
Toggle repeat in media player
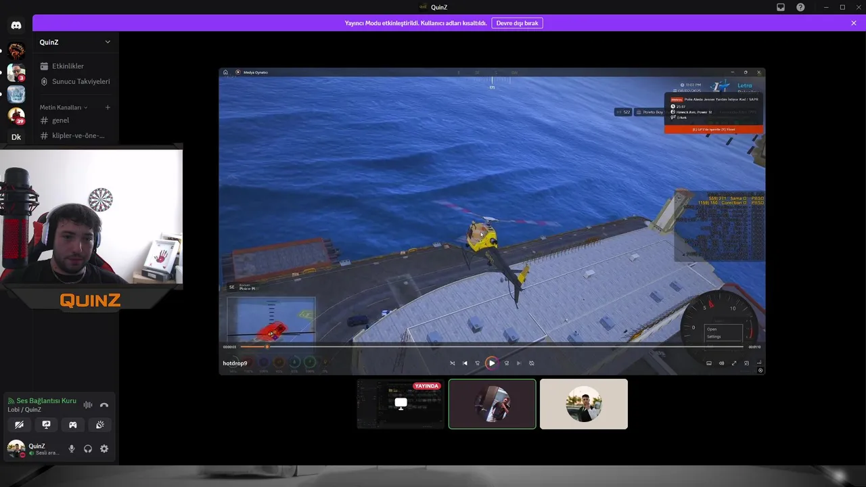pos(532,363)
